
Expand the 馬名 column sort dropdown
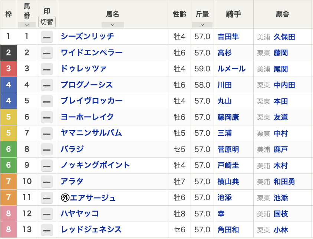click(112, 24)
